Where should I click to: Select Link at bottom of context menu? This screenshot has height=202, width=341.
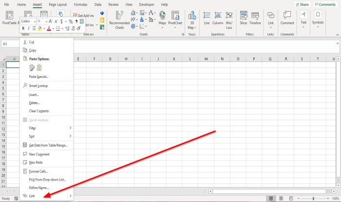point(47,196)
